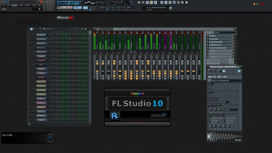Open the CHANNELS menu
Screen dimensions: 272x153
coord(15,5)
